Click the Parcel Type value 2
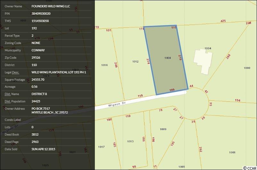 click(32, 36)
